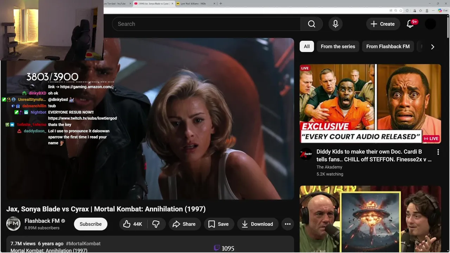Open the notifications bell
Viewport: 450px width, 253px height.
coord(410,24)
